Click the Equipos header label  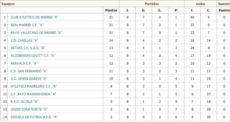click(8, 4)
